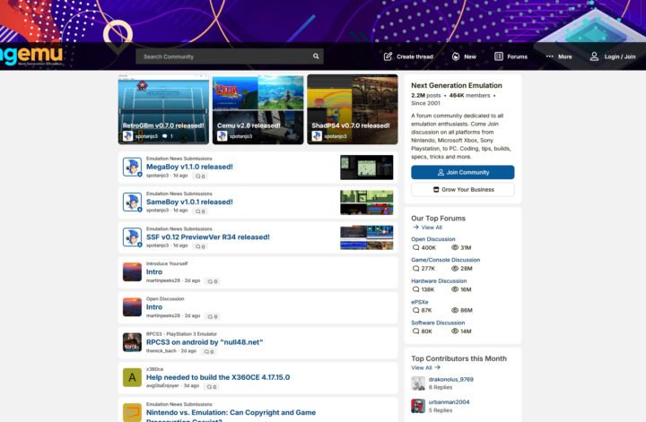Open the ShadPS4 v0.7.0 released! featured card

353,109
